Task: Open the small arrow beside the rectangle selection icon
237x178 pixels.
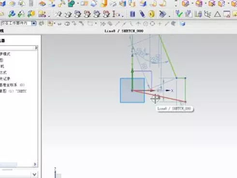Action: pyautogui.click(x=96, y=23)
